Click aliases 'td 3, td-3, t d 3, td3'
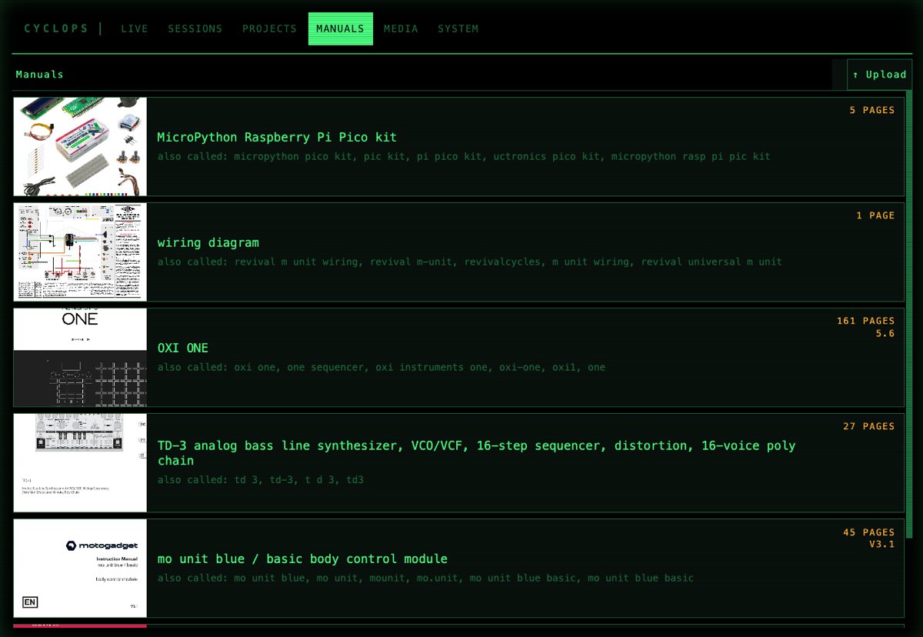 tap(261, 480)
